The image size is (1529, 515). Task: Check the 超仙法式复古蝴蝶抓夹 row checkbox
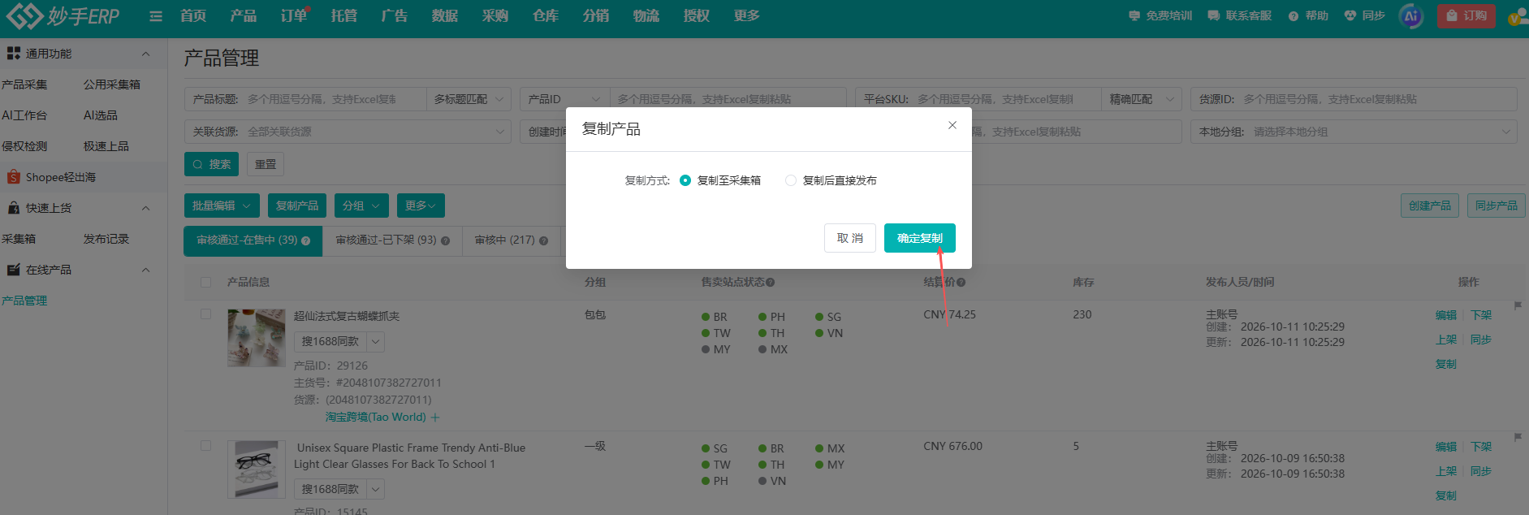pyautogui.click(x=206, y=314)
